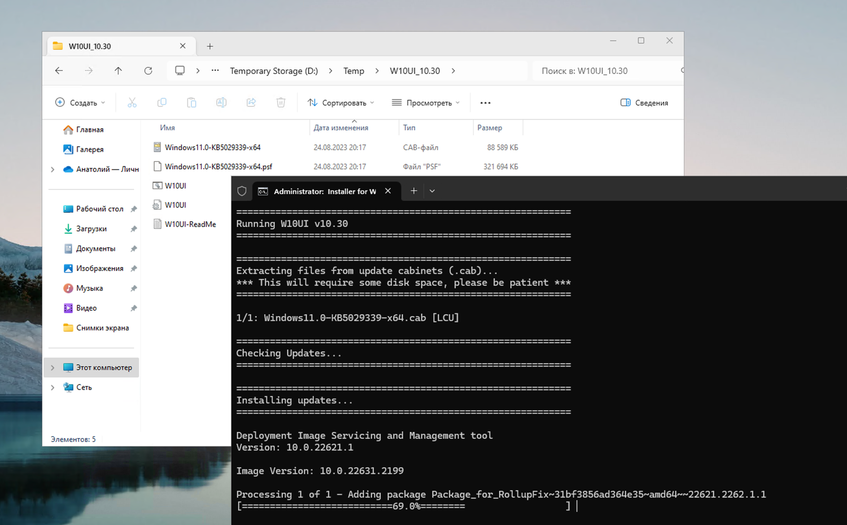The width and height of the screenshot is (847, 525).
Task: Open the Создать new item menu
Action: coord(80,103)
